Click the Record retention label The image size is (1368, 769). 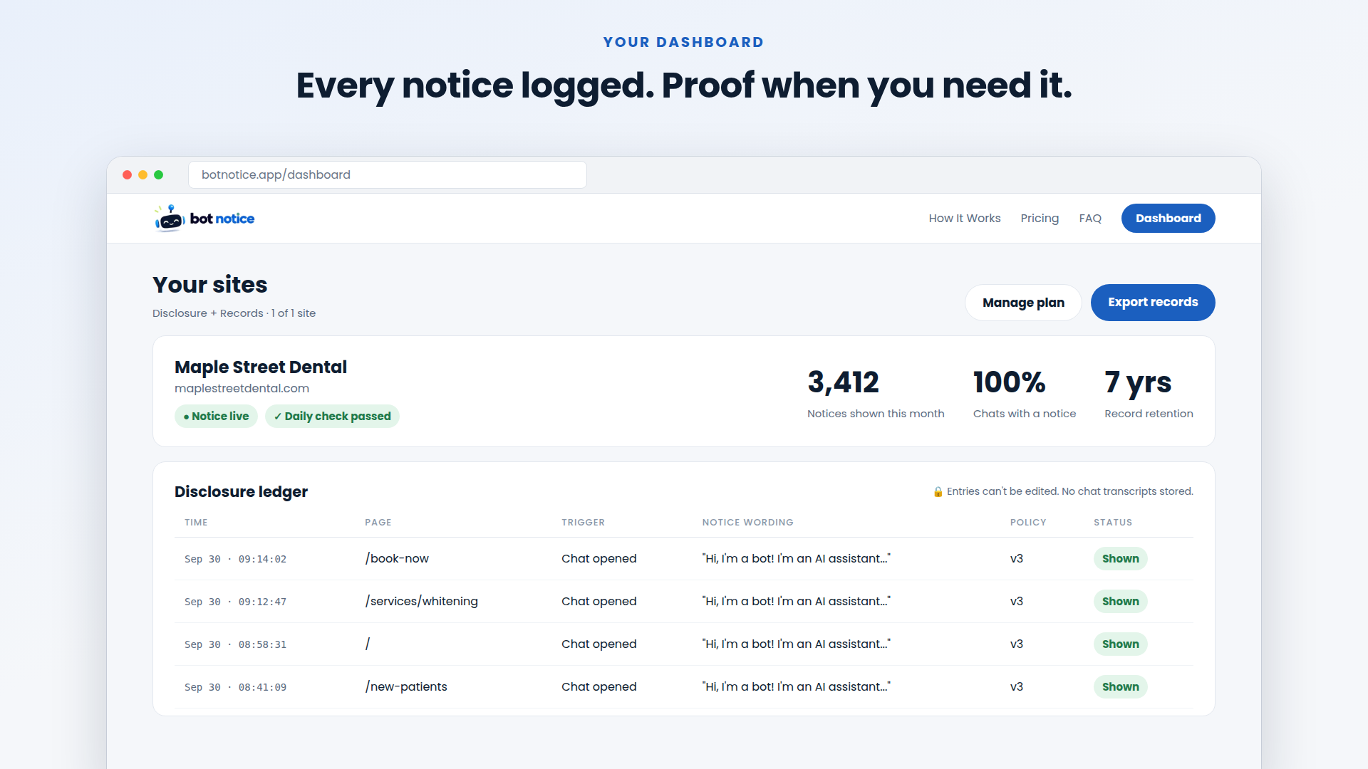pos(1149,414)
